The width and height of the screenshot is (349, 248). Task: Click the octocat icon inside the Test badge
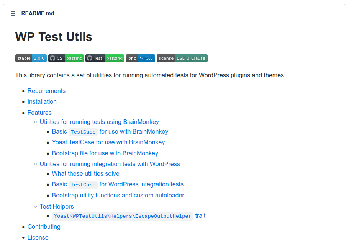click(x=90, y=58)
